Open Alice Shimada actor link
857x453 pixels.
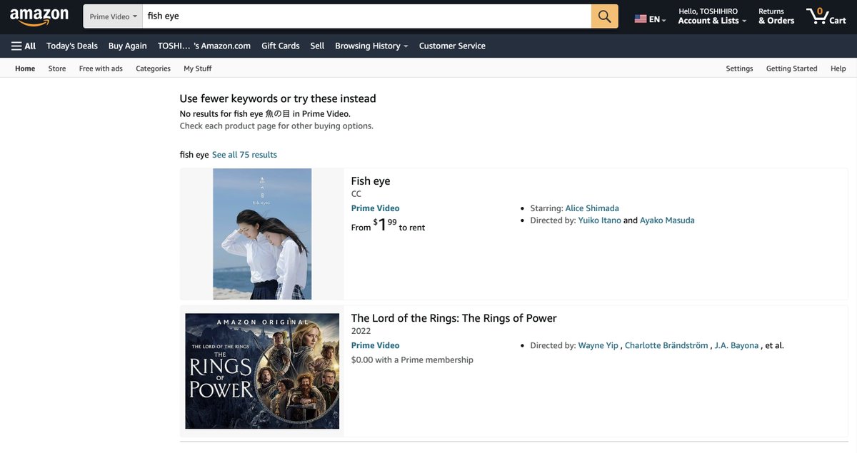coord(592,208)
